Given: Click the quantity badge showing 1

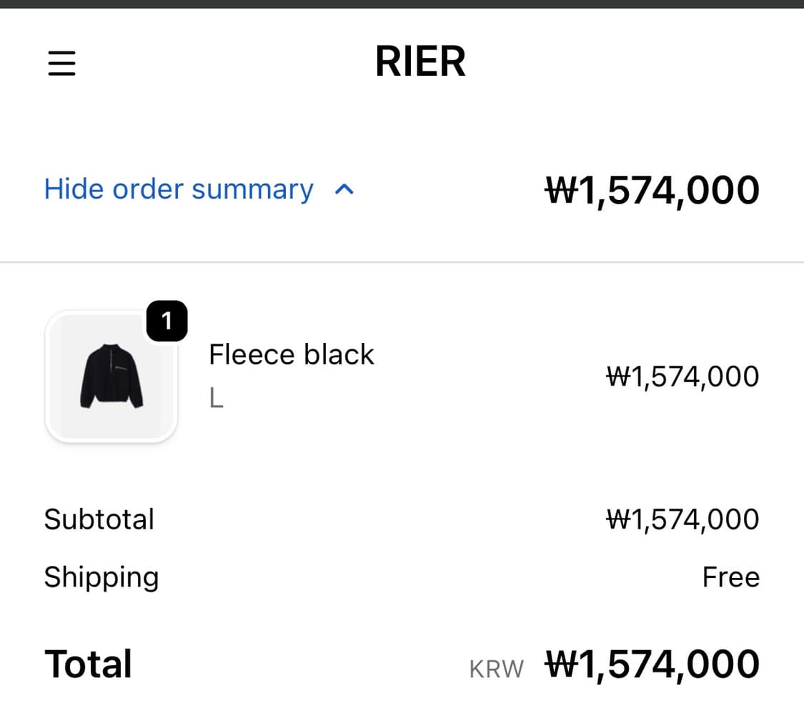Looking at the screenshot, I should [x=167, y=321].
